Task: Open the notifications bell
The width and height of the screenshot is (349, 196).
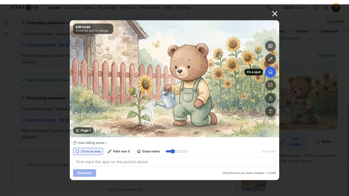Action: point(316,8)
